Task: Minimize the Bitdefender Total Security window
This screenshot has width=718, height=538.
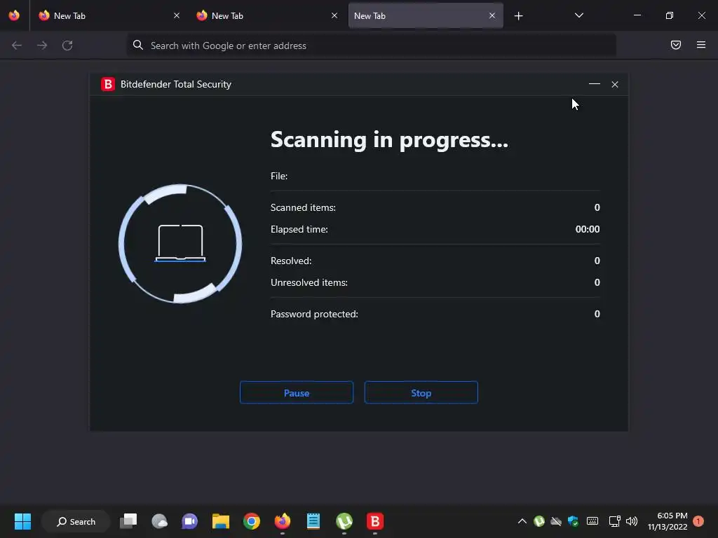Action: point(595,84)
